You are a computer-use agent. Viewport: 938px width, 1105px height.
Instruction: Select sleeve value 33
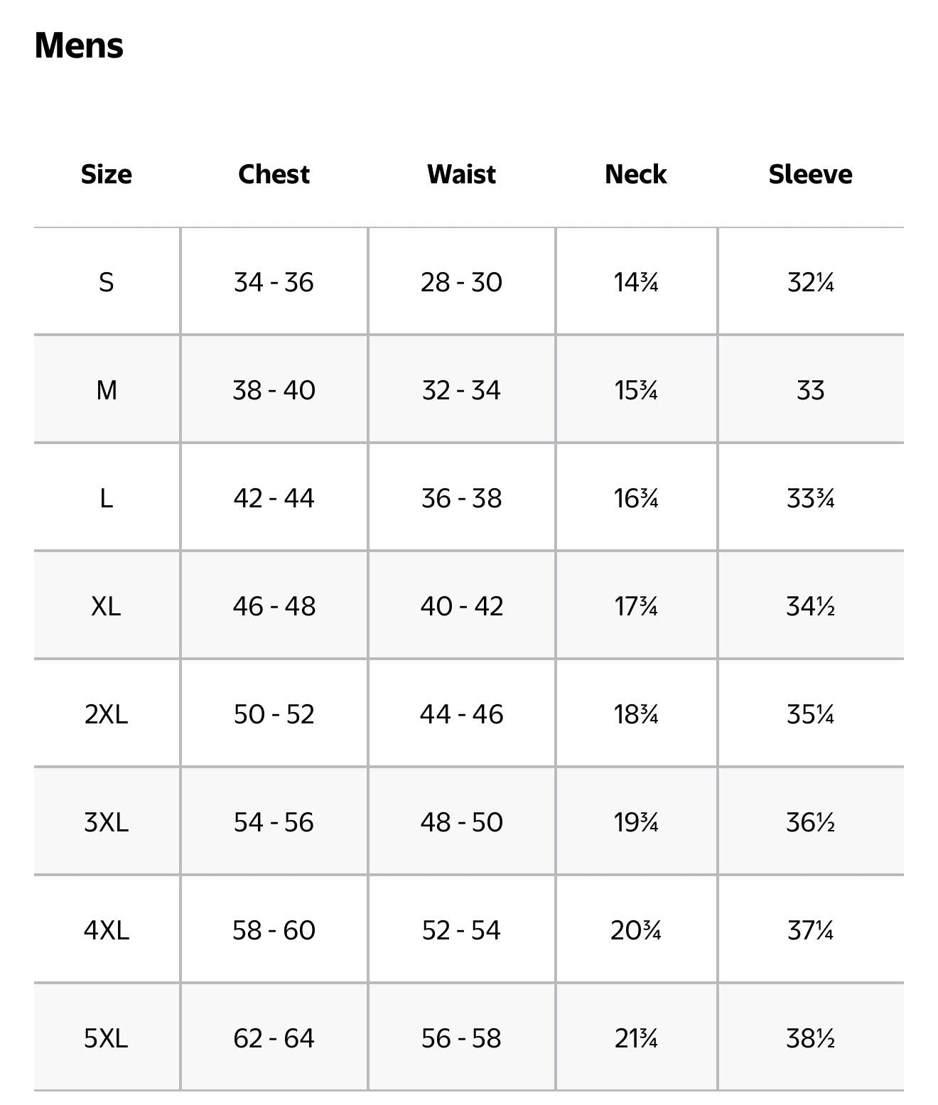coord(810,390)
